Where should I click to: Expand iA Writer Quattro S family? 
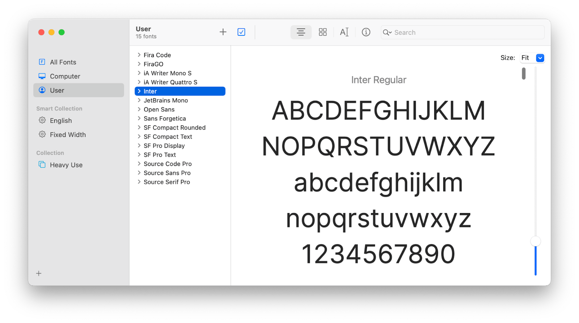coord(139,82)
